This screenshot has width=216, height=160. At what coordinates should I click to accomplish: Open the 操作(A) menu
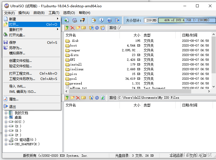pos(24,13)
